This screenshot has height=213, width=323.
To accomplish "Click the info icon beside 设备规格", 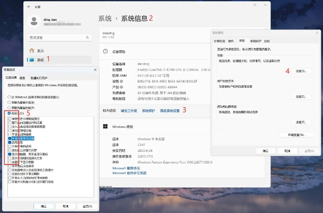I will (106, 52).
